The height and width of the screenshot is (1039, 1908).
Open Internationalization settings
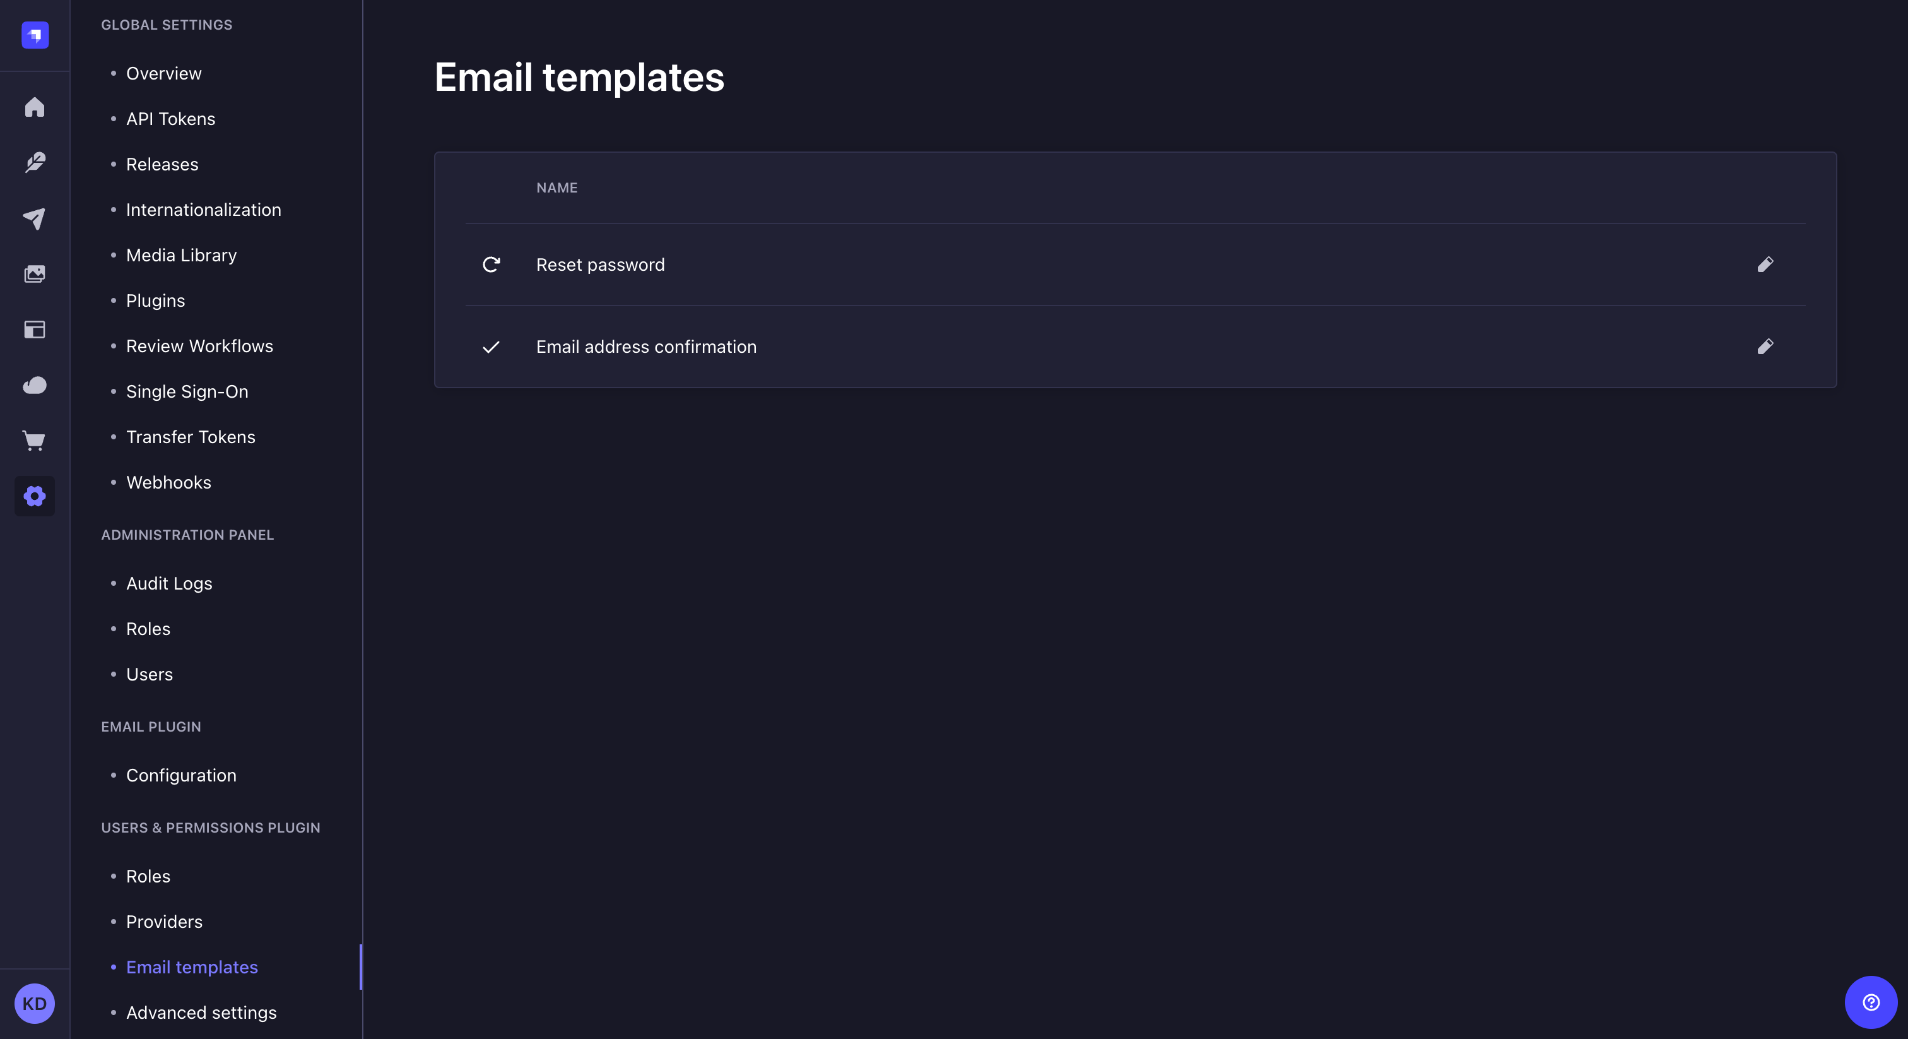click(204, 210)
